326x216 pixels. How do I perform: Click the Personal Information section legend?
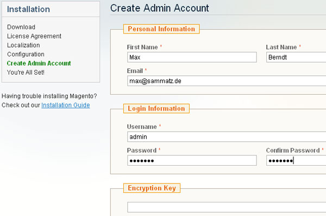tap(161, 29)
